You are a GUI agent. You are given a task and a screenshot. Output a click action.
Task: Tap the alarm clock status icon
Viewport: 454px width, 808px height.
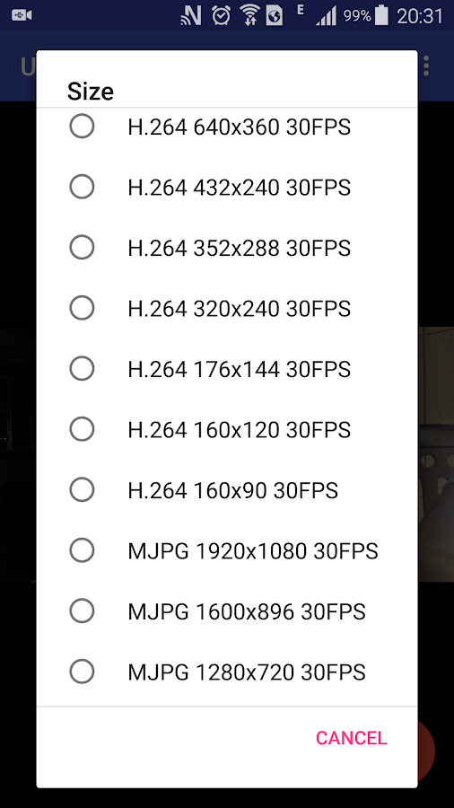(221, 16)
